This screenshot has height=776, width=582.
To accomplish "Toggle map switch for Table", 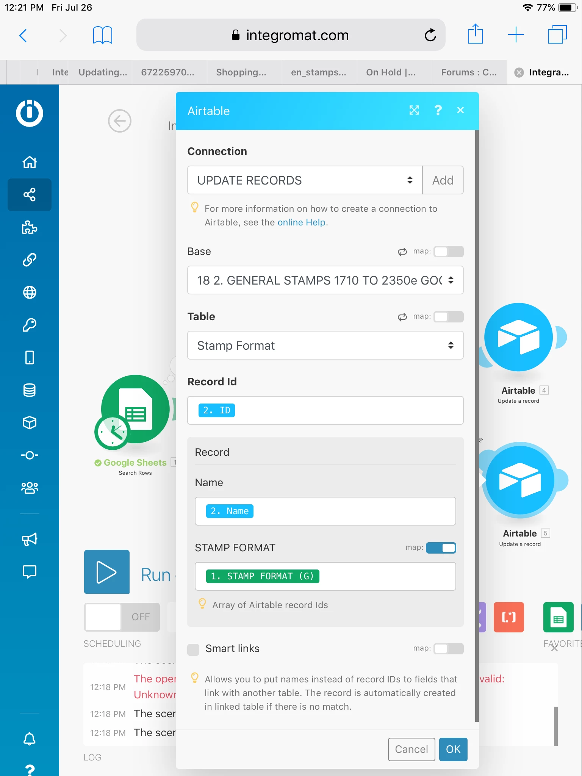I will [449, 317].
